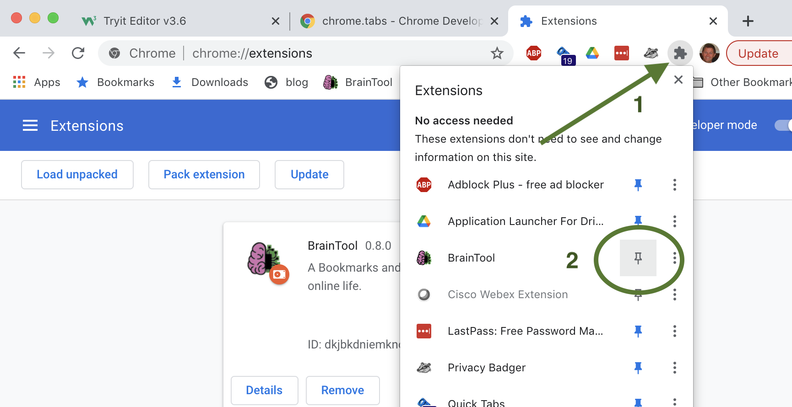Open a new browser tab
This screenshot has width=792, height=407.
(x=748, y=21)
